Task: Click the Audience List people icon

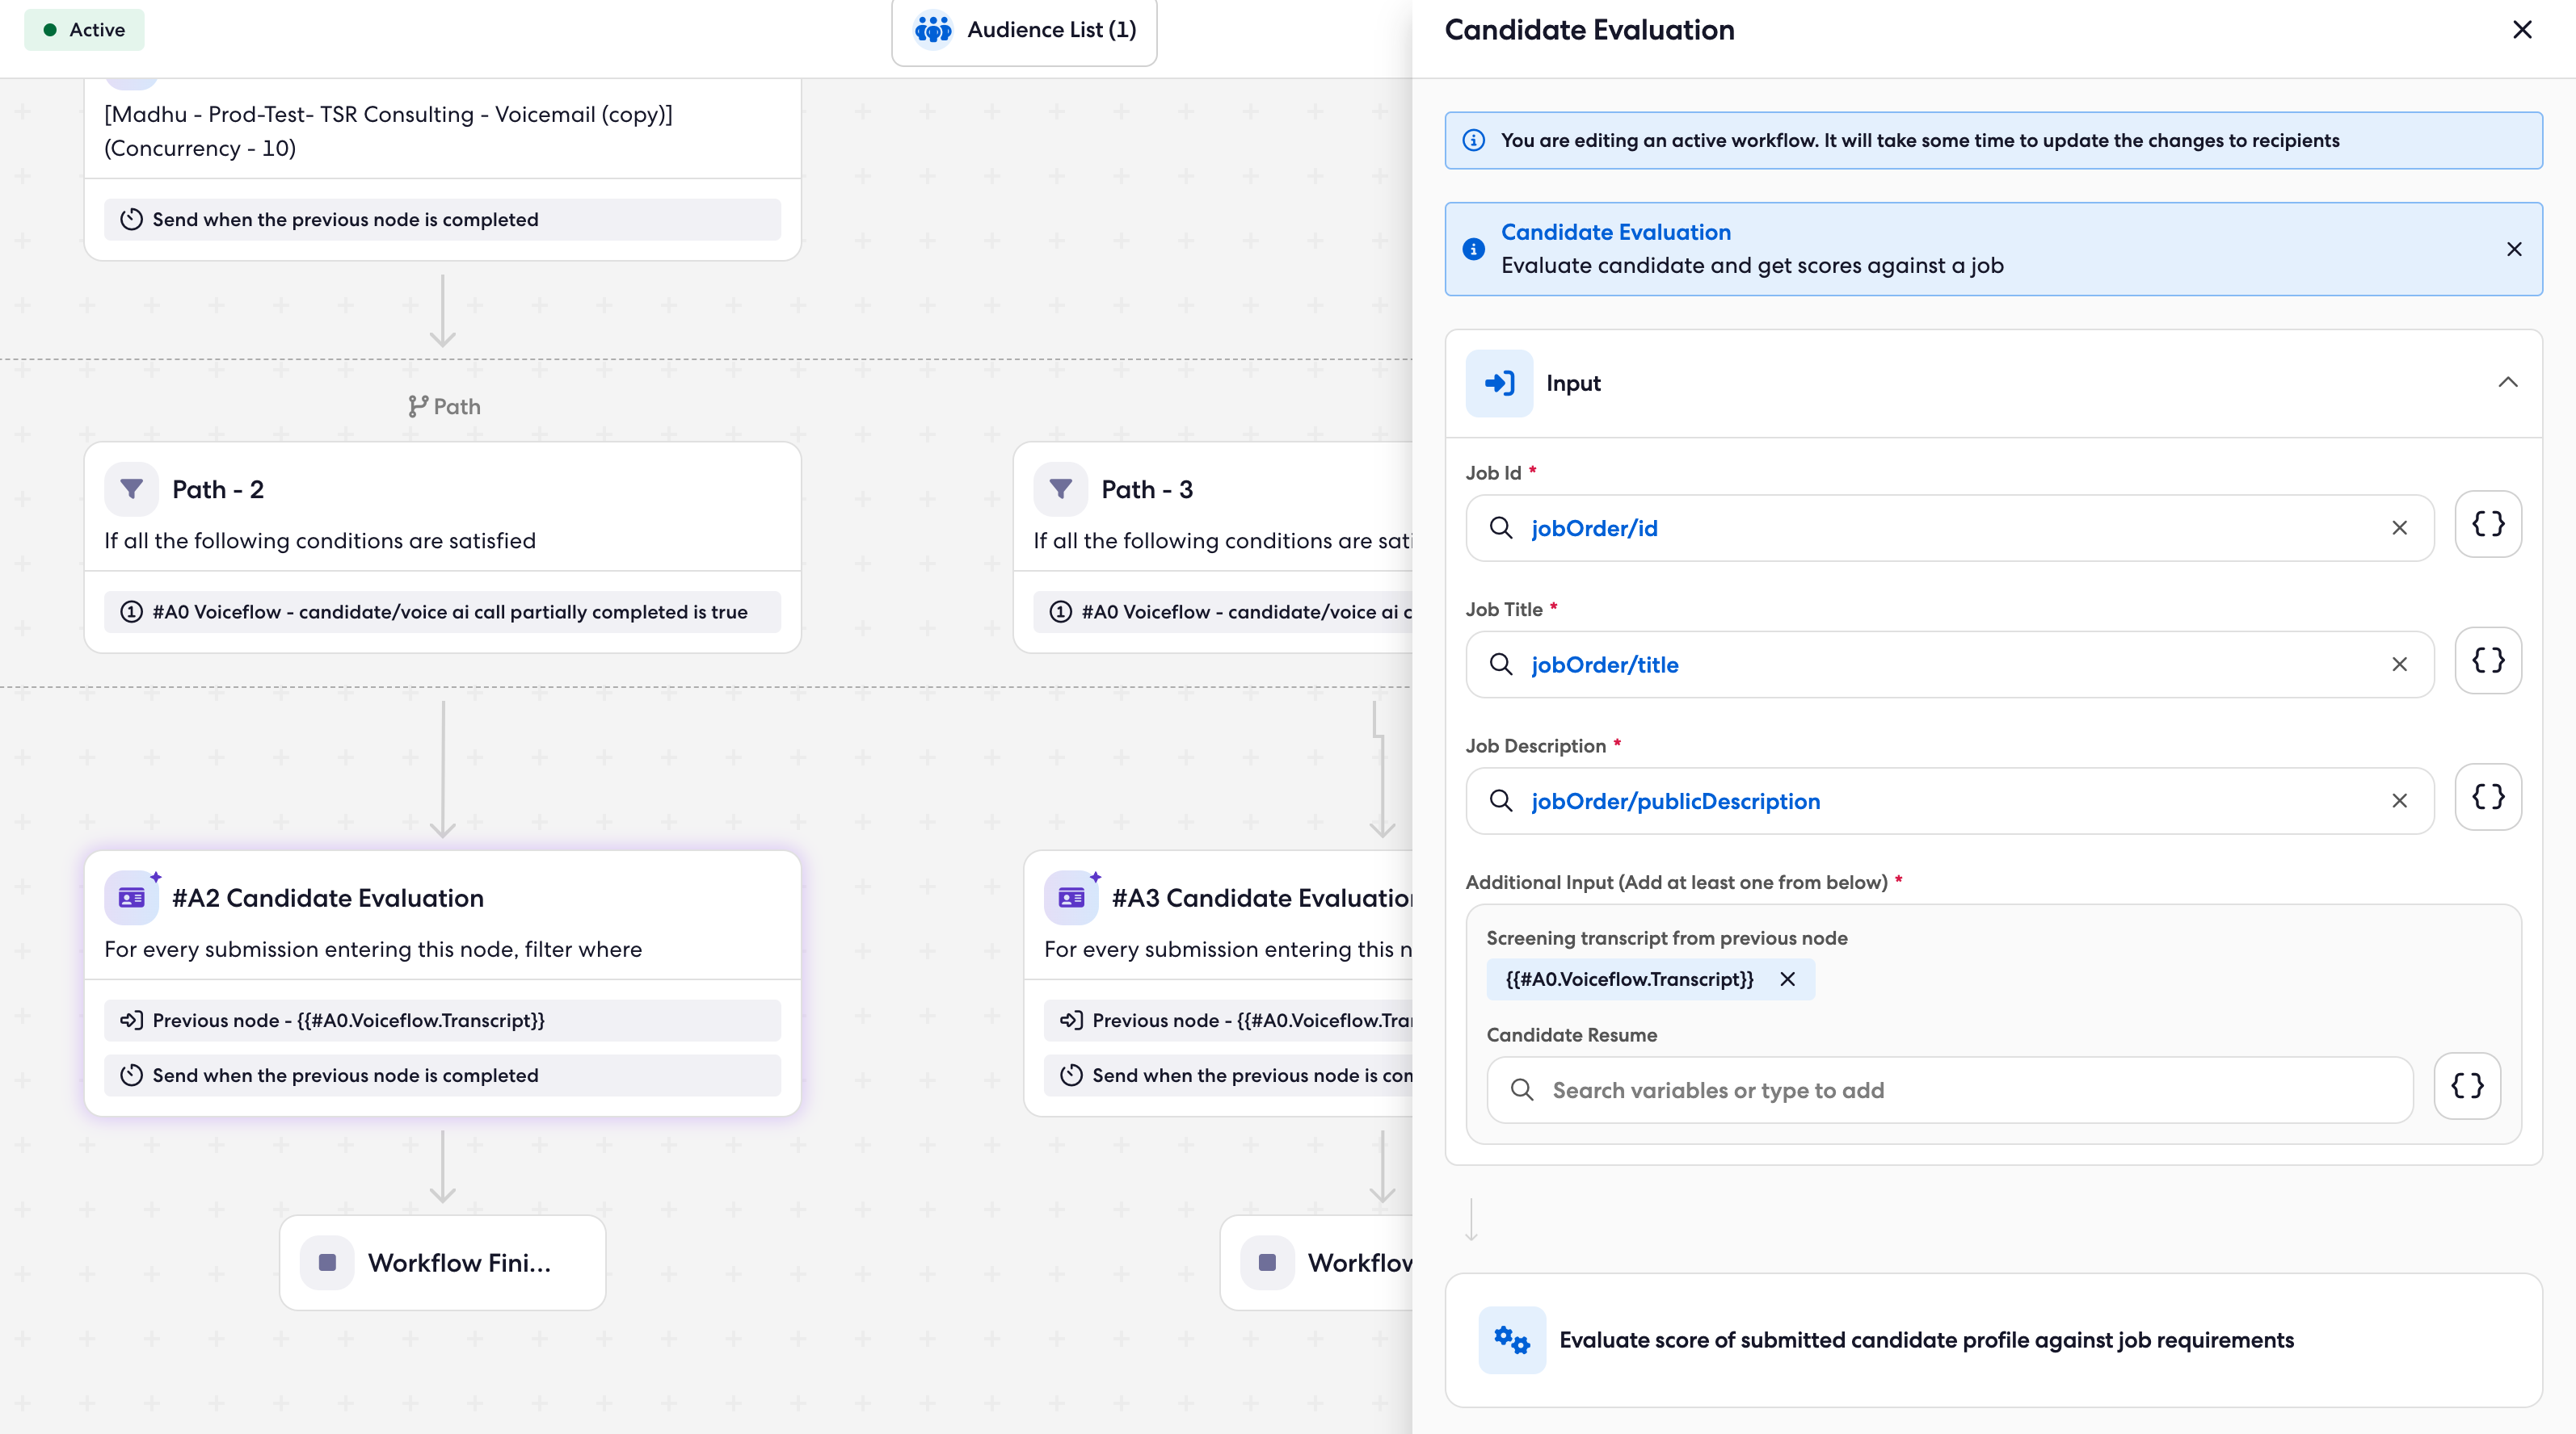Action: coord(932,30)
